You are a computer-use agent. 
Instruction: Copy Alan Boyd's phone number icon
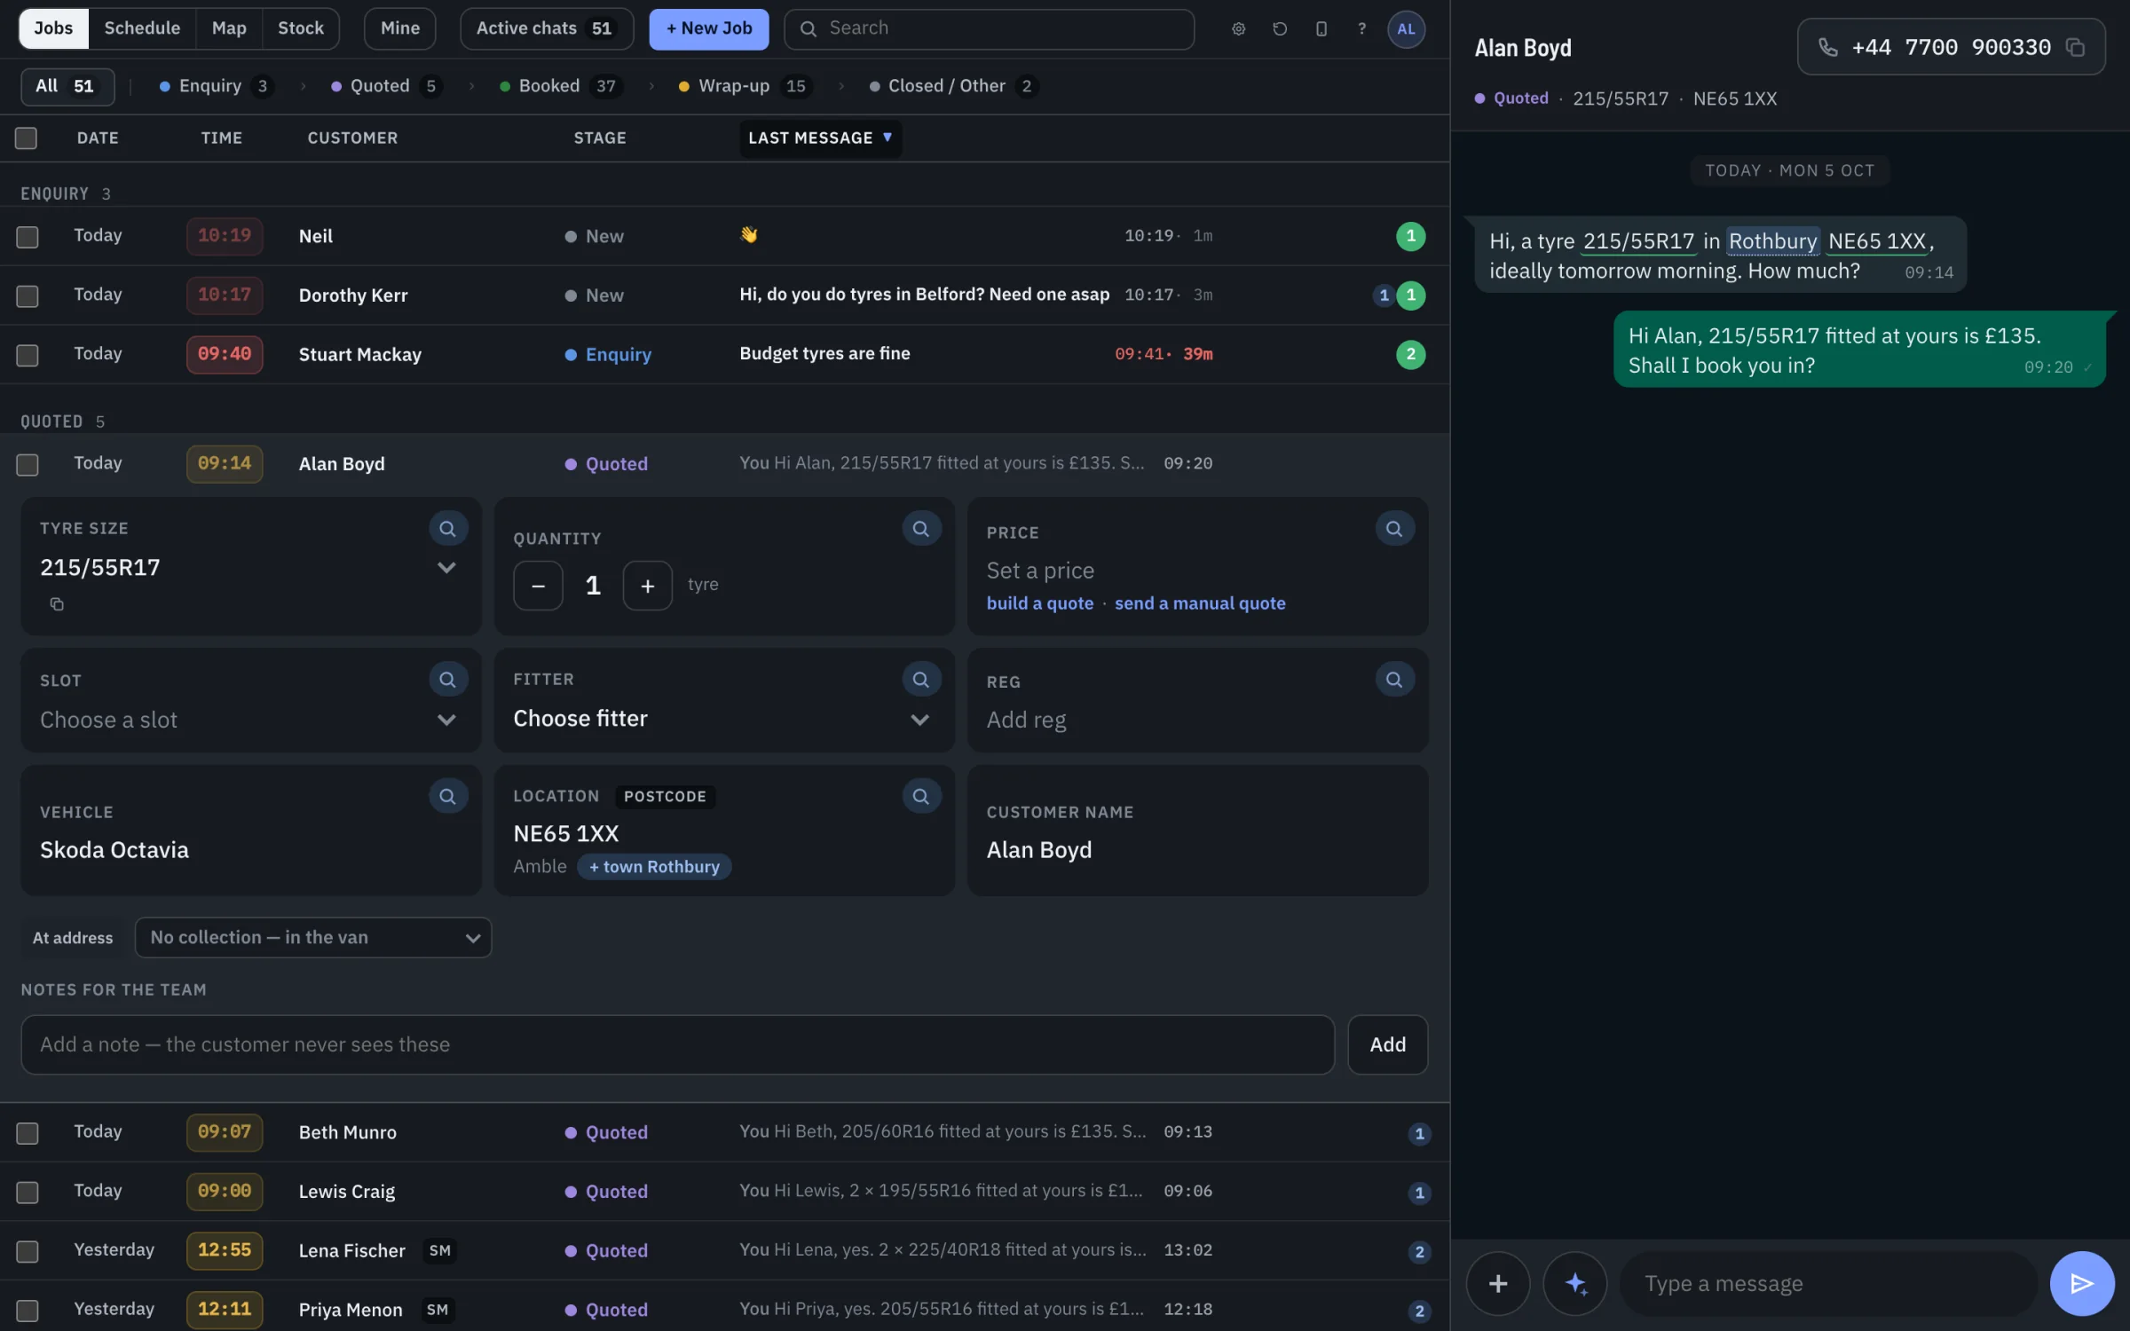click(x=2075, y=47)
